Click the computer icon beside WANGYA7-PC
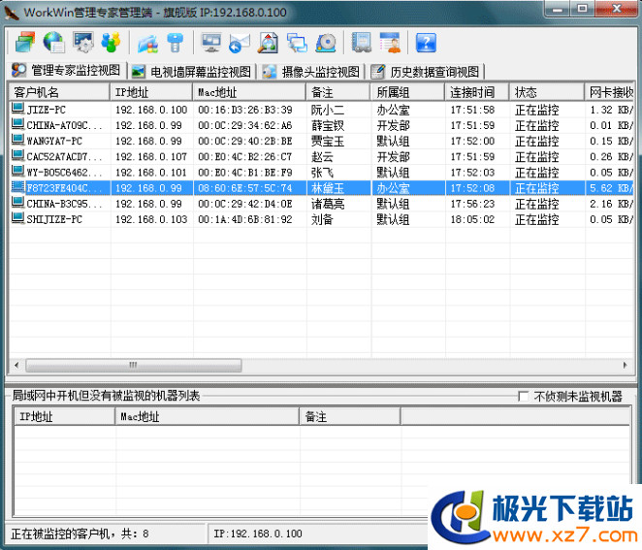Screen dimensions: 642x550 click(17, 141)
